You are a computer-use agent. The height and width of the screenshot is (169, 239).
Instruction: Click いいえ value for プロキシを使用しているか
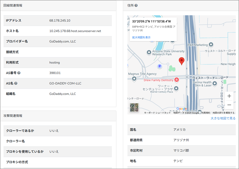pos(54,151)
